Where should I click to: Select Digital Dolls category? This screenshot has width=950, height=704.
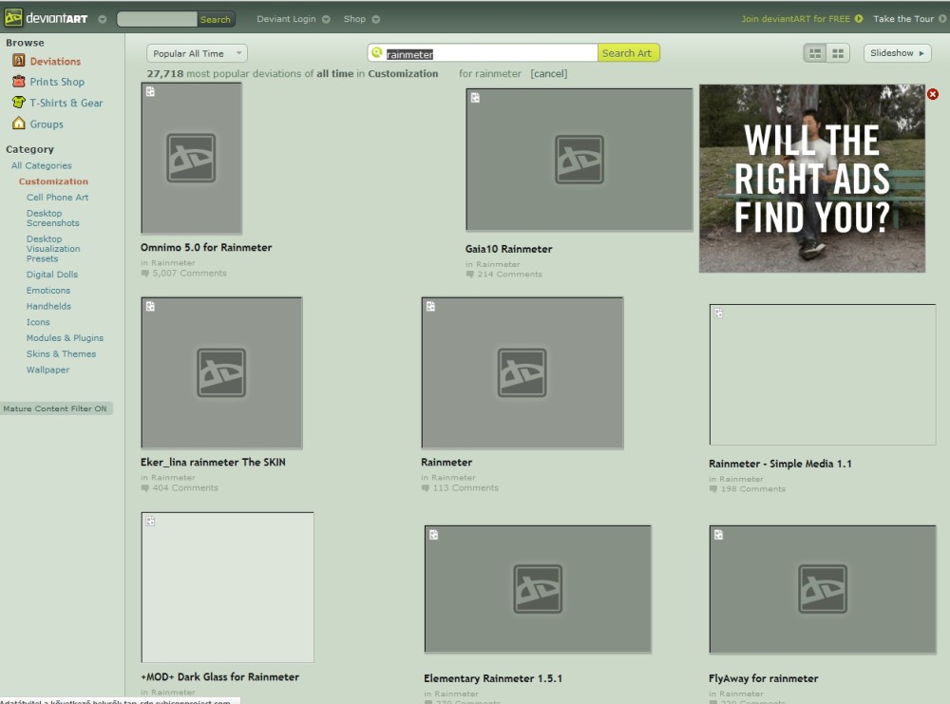(x=51, y=275)
